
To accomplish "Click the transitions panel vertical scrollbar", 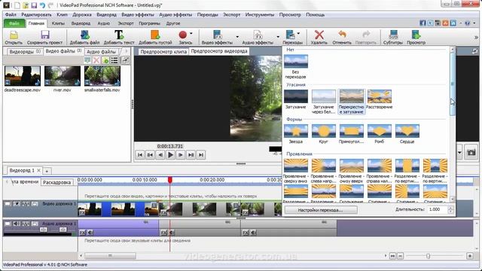I will click(x=452, y=84).
